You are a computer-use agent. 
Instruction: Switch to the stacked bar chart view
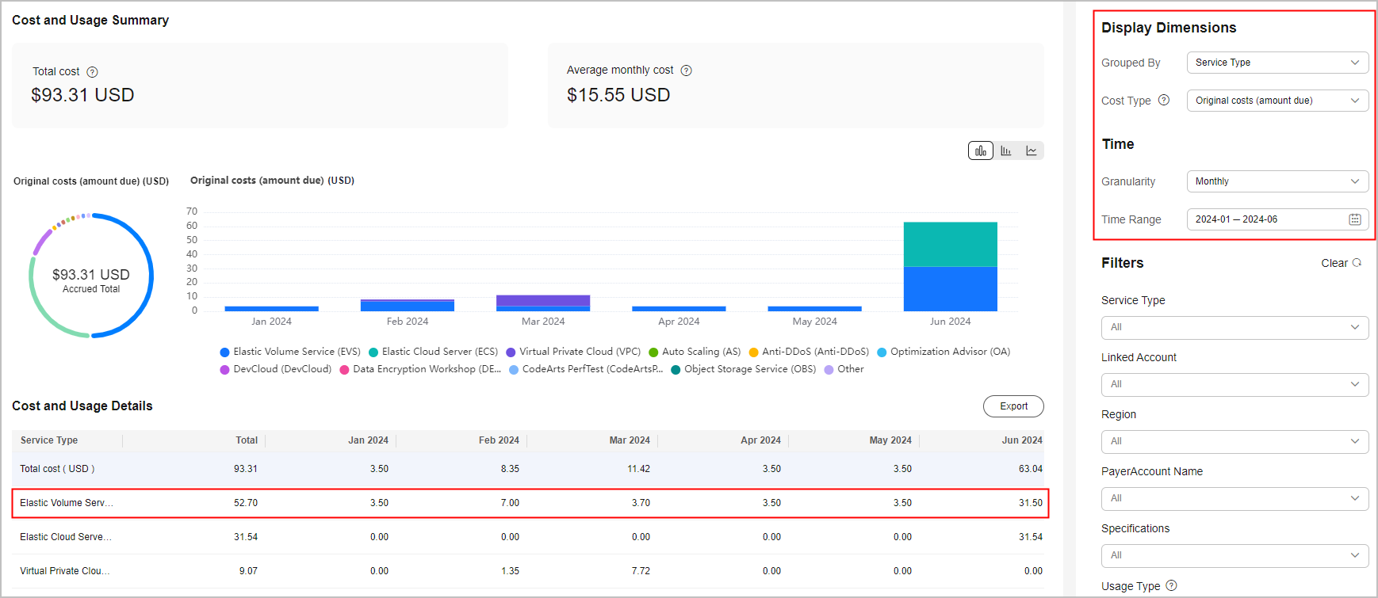(1006, 150)
